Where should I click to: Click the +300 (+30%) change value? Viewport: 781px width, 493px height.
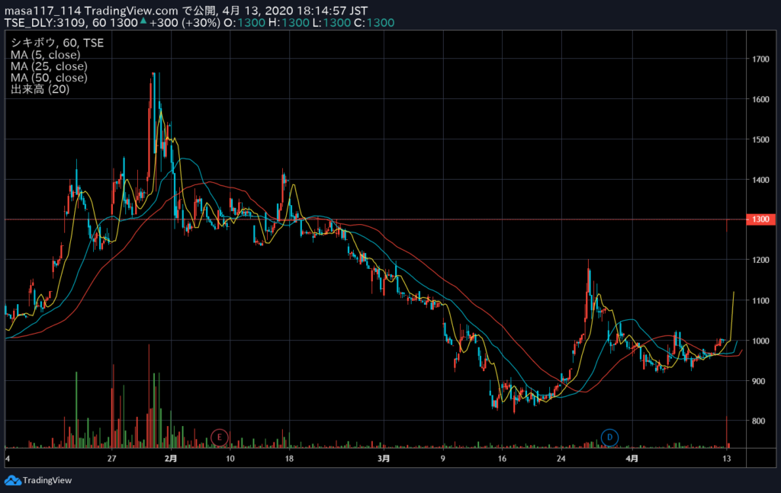185,23
